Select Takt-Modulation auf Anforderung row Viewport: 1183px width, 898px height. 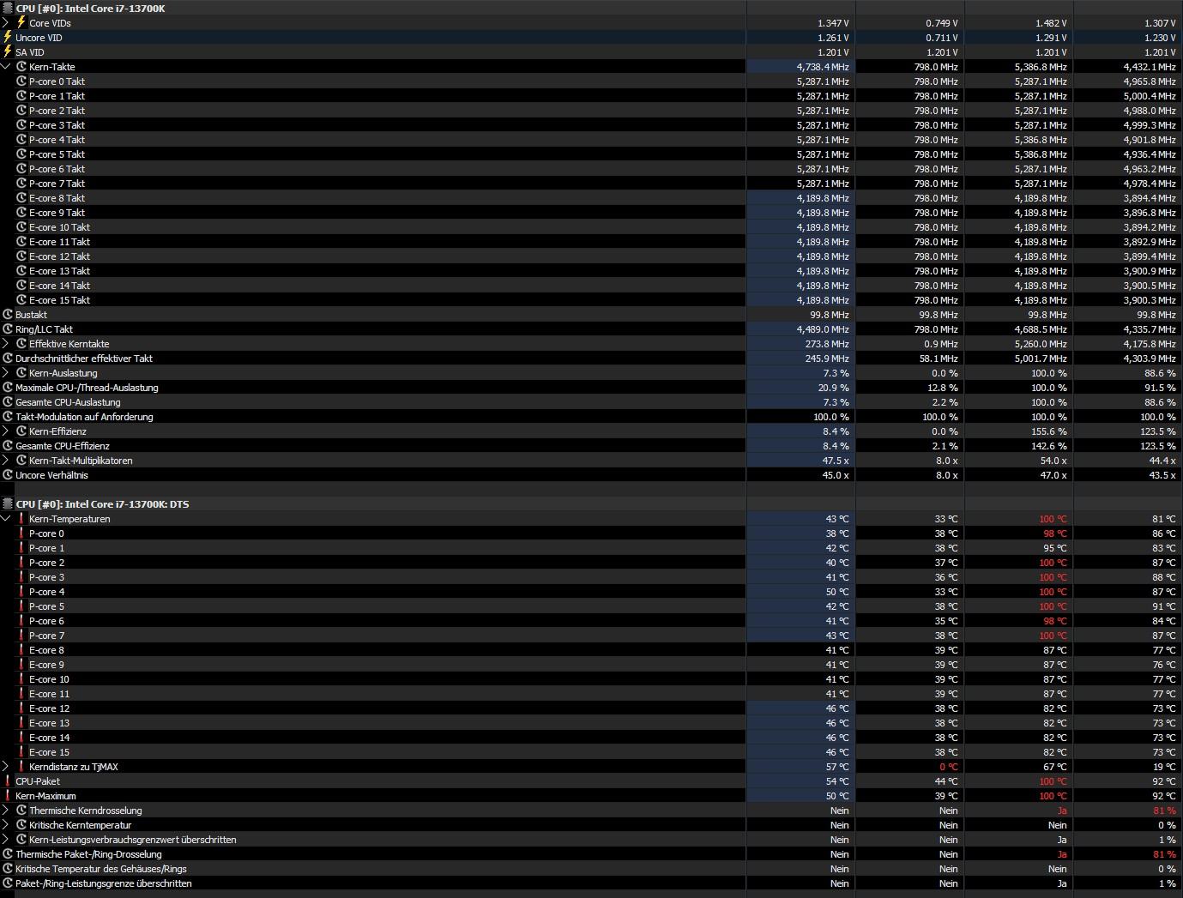click(591, 417)
